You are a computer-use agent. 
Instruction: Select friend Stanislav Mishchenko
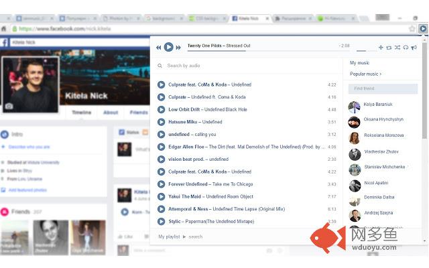coord(384,167)
